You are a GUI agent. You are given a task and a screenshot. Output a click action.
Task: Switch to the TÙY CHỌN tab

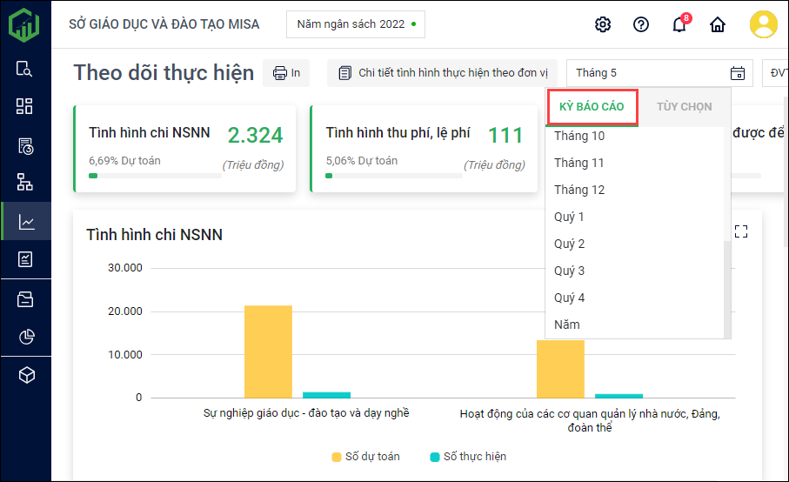pos(684,107)
